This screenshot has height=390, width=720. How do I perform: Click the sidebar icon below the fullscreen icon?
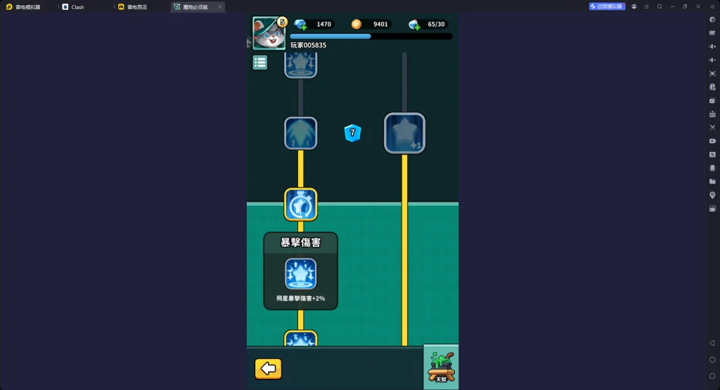click(x=712, y=87)
